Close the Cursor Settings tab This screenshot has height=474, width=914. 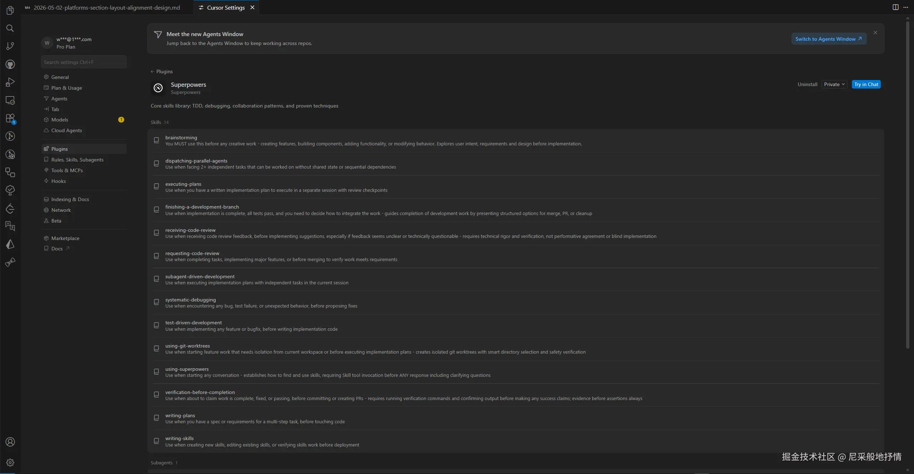click(x=252, y=8)
